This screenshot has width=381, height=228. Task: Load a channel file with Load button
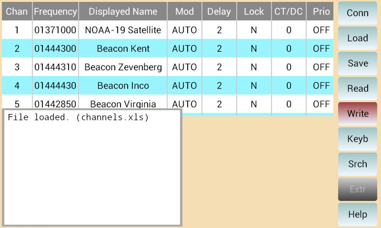pos(357,38)
